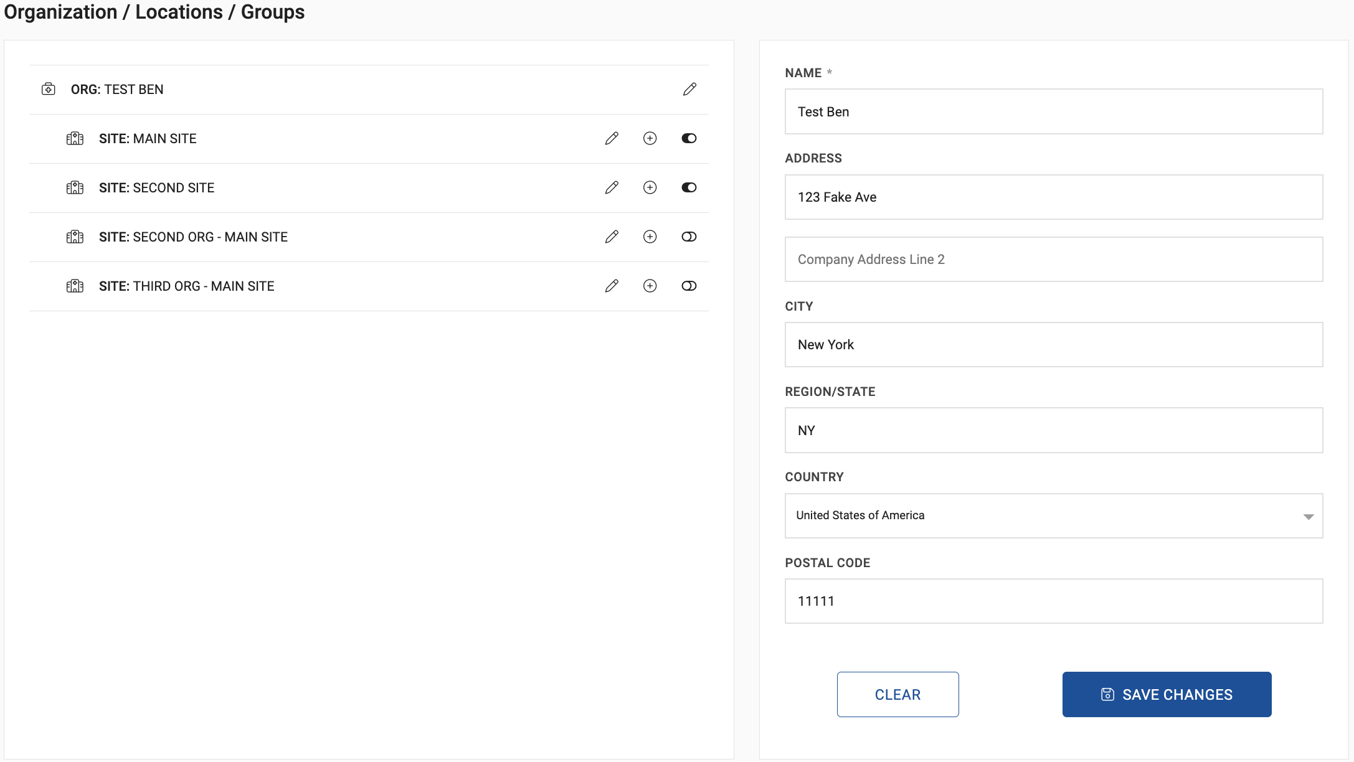Click the Postal Code input field
Viewport: 1354px width, 762px height.
coord(1054,601)
